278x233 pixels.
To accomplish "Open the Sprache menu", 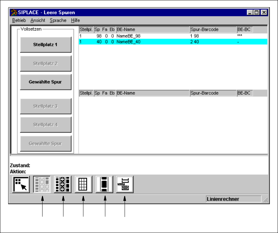I will (x=58, y=20).
